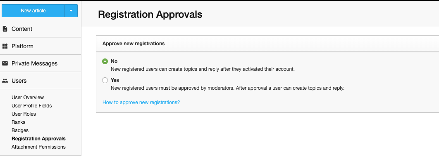439x156 pixels.
Task: Select the Yes radio button
Action: (x=105, y=81)
